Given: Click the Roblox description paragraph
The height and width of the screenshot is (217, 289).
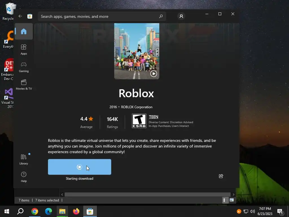Looking at the screenshot, I should pos(132,146).
